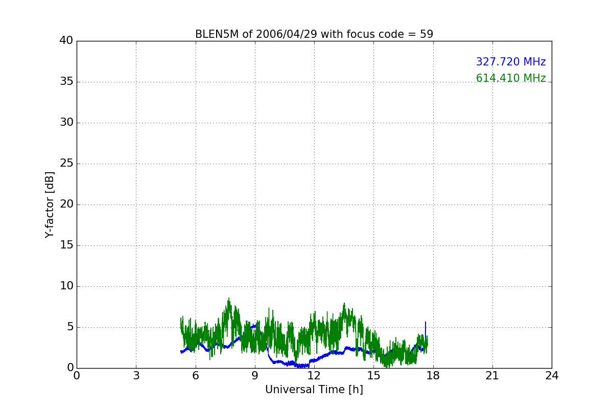Click x-axis tick label '21'
Viewport: 613px width, 409px height.
coord(492,376)
